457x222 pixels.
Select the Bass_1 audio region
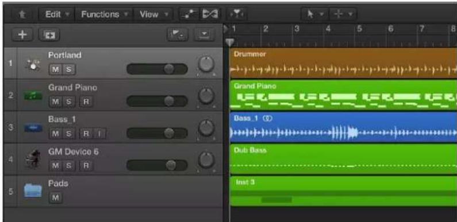343,127
